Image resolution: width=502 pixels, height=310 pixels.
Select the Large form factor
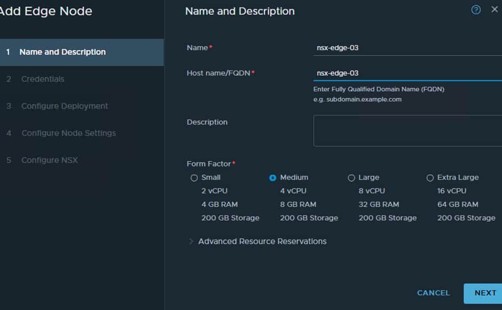click(x=351, y=178)
